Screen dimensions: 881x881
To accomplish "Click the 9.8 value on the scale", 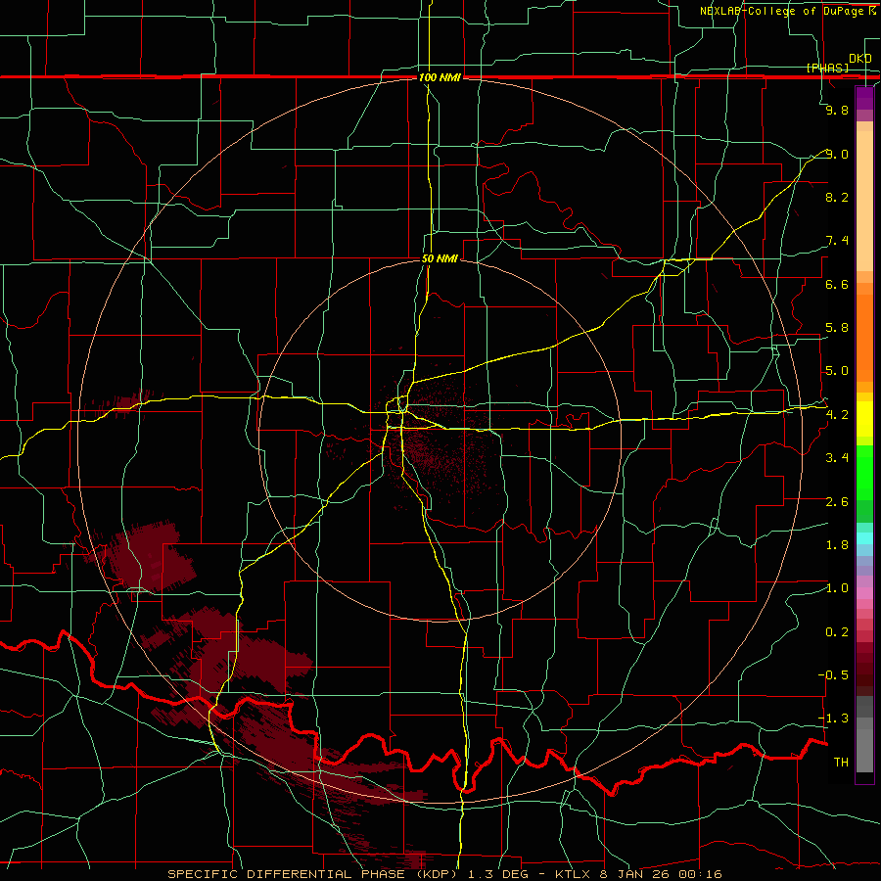I will tap(837, 110).
